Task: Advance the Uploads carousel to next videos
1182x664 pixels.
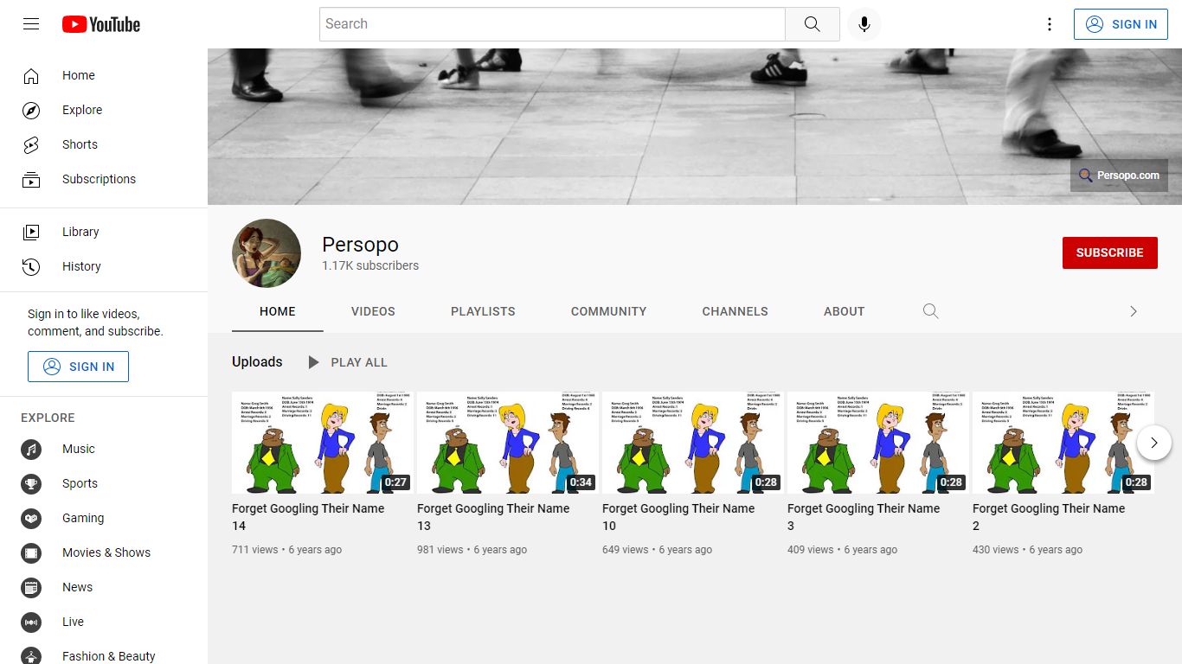Action: 1153,443
